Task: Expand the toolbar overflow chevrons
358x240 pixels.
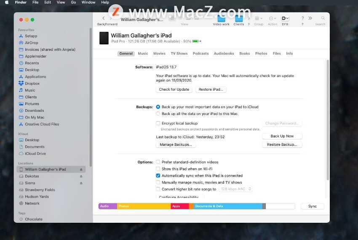Action: coord(310,18)
